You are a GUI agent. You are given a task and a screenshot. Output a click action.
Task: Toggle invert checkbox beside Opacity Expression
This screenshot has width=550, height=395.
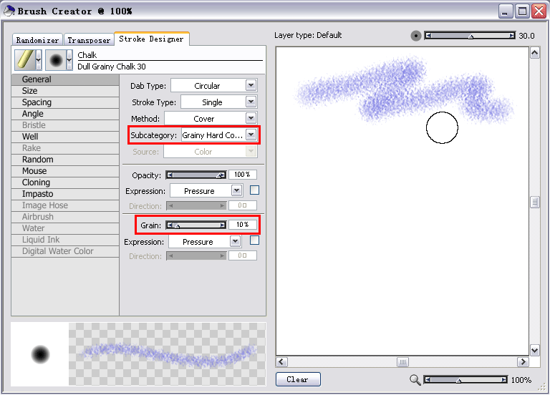pyautogui.click(x=254, y=190)
